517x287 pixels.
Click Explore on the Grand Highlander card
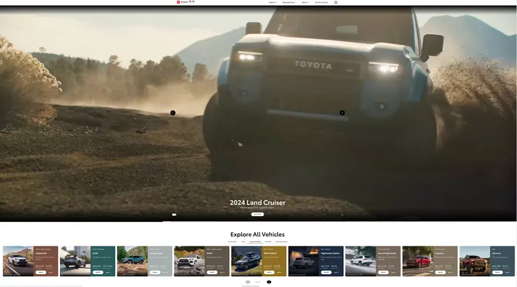383,273
